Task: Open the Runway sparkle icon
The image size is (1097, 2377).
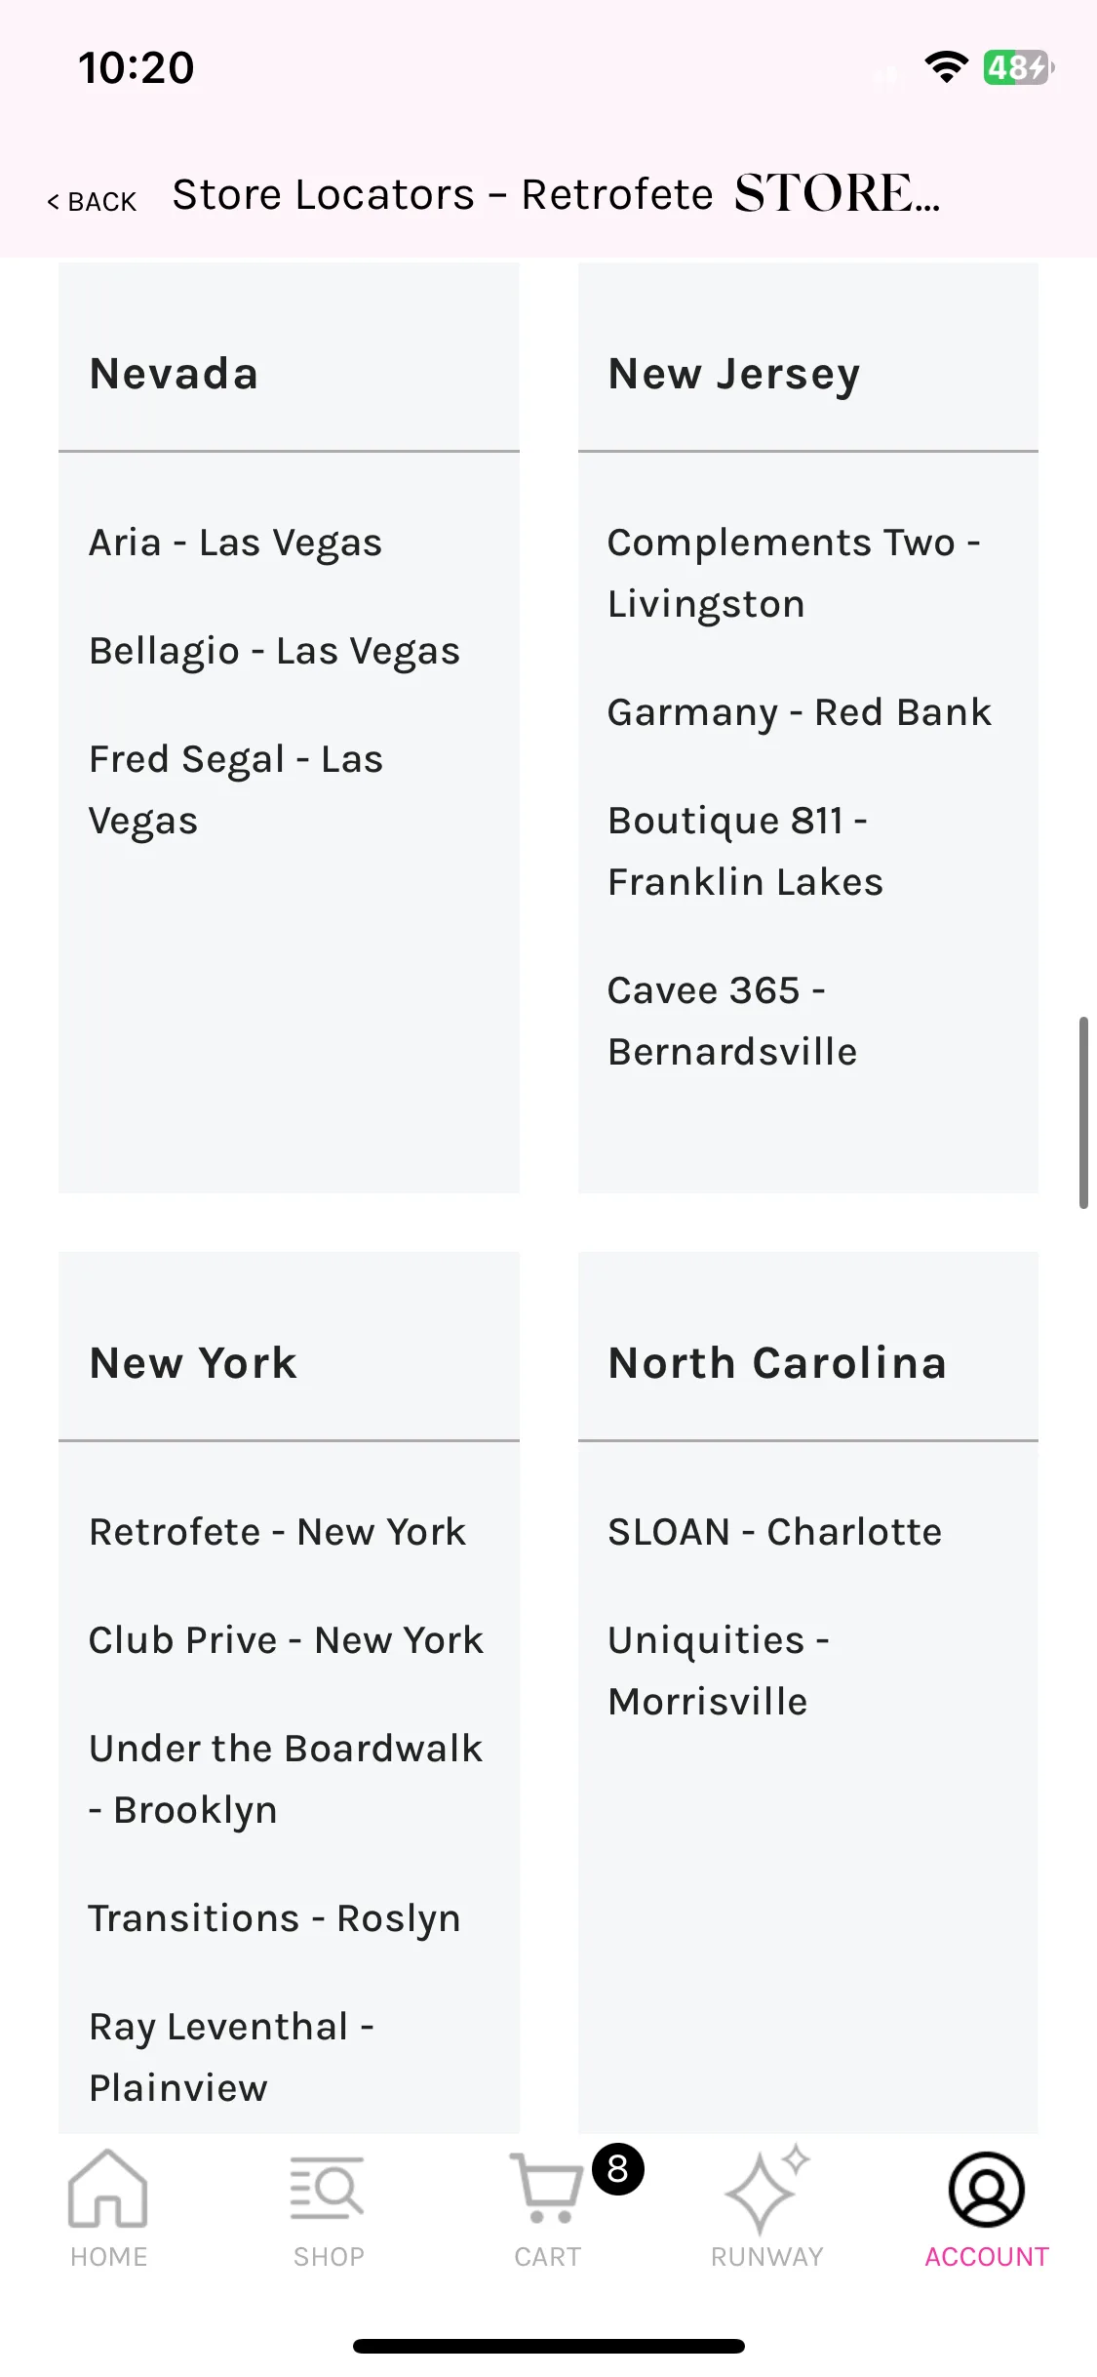Action: click(x=767, y=2189)
